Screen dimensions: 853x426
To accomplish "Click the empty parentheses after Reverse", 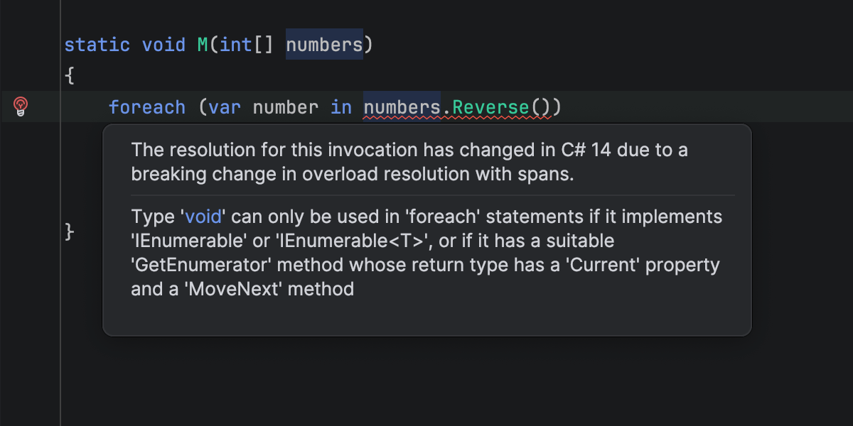I will (540, 107).
